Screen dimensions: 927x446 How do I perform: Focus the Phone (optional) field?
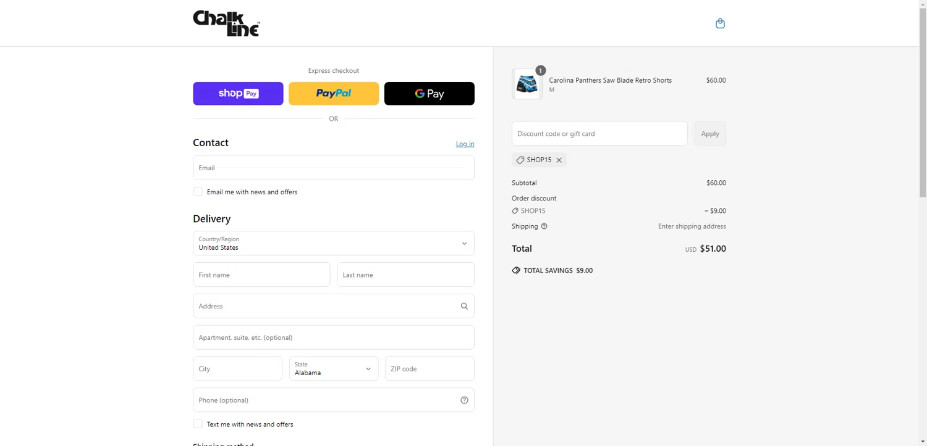click(x=334, y=400)
